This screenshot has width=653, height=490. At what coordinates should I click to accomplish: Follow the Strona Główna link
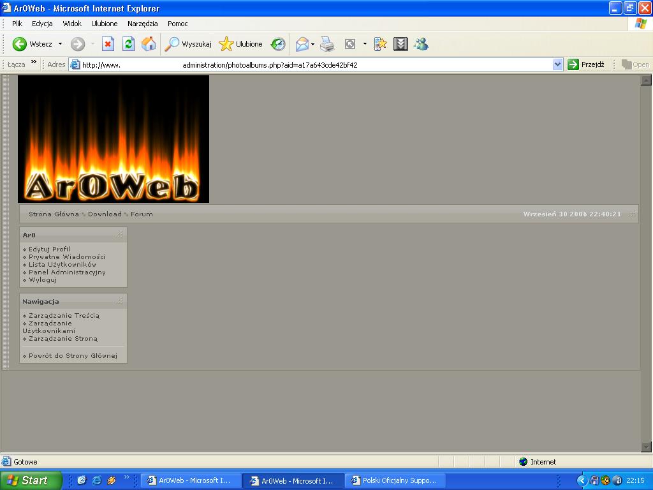click(x=54, y=214)
